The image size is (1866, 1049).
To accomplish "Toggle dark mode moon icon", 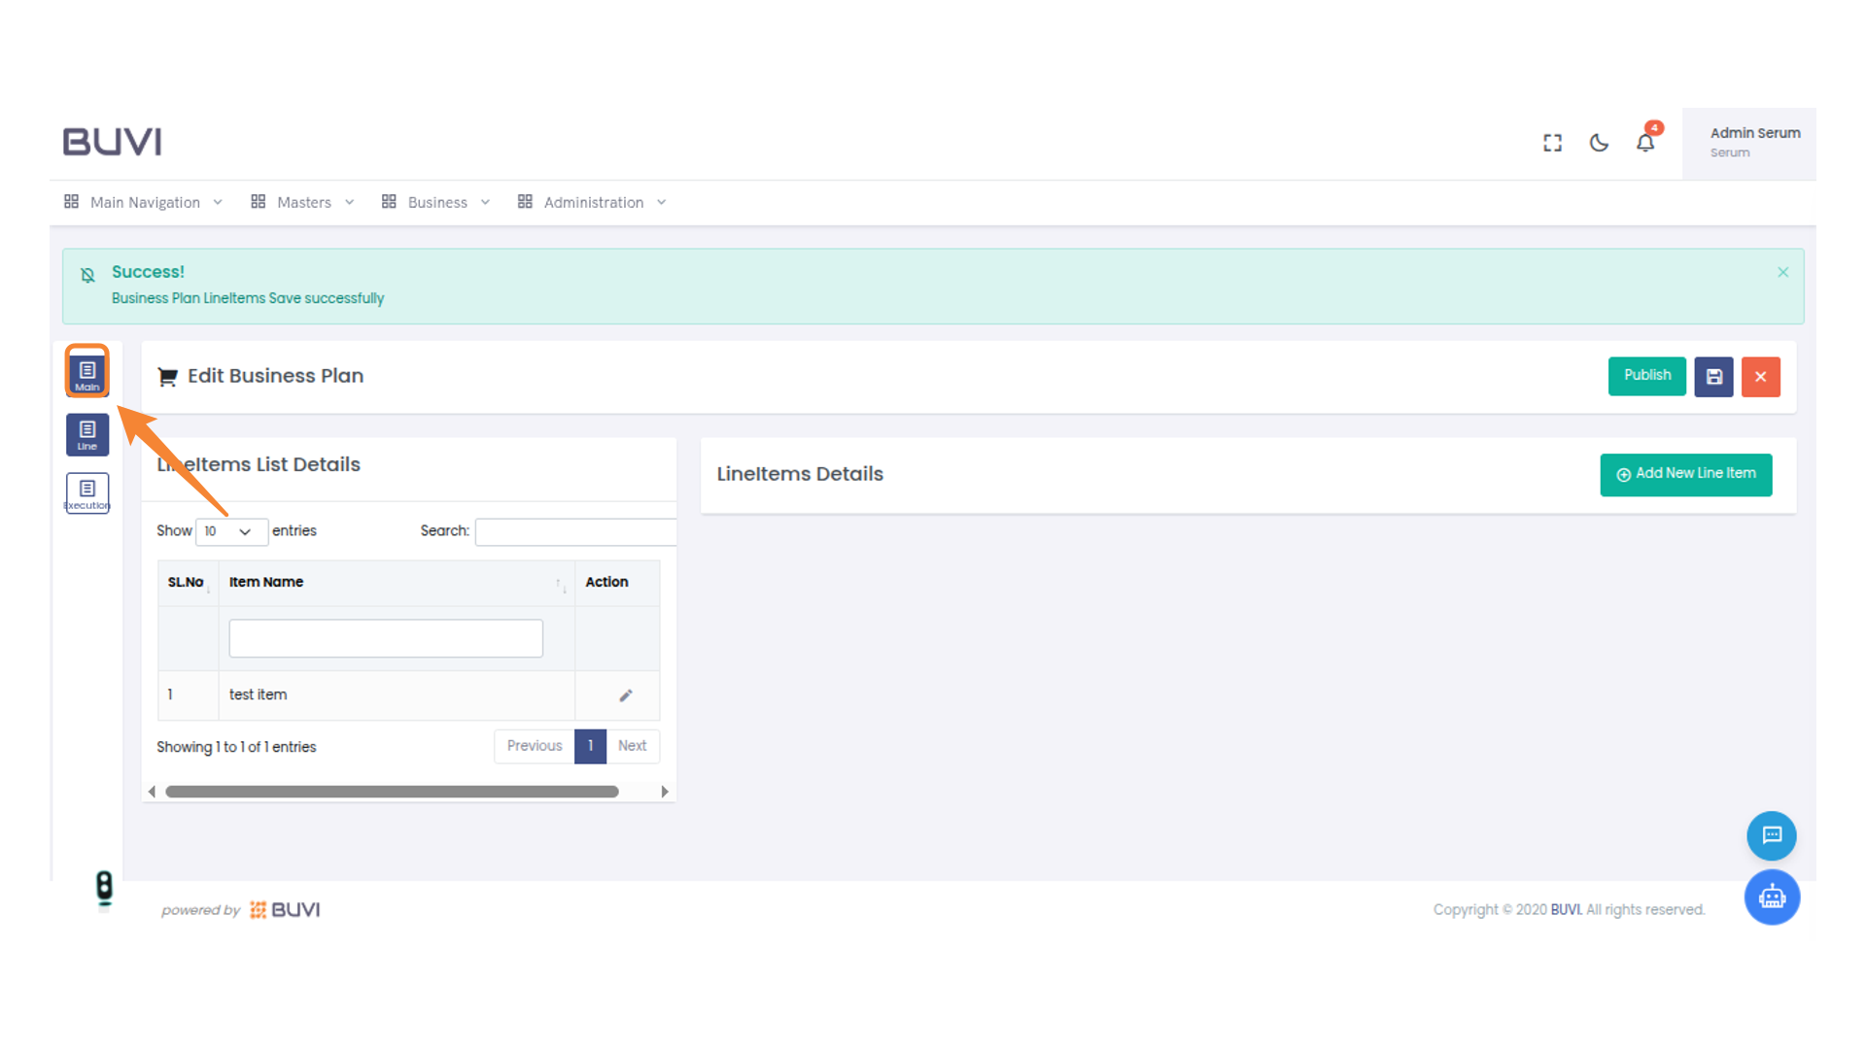I will (x=1599, y=144).
